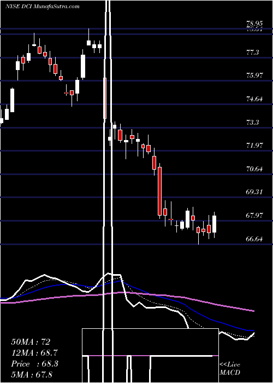Viewport: 273px width, 383px height.
Task: Select the 12MA : 68.7 readout
Action: [x=34, y=353]
